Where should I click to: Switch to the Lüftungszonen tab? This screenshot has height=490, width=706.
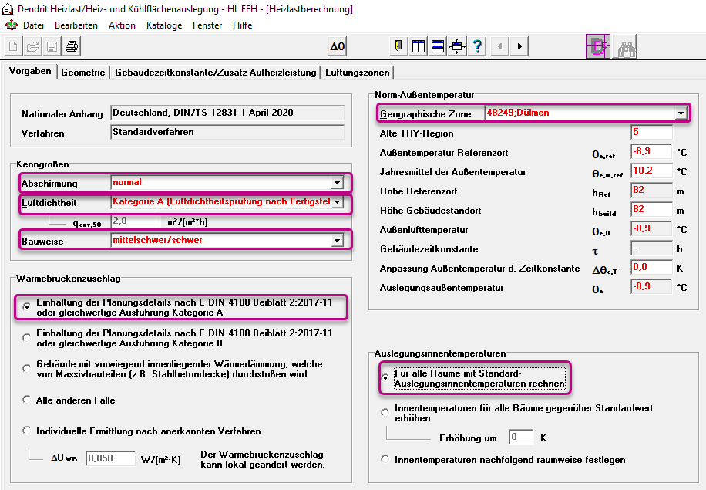(x=358, y=72)
